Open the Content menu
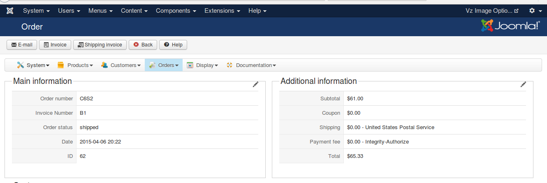The image size is (547, 183). pyautogui.click(x=134, y=11)
